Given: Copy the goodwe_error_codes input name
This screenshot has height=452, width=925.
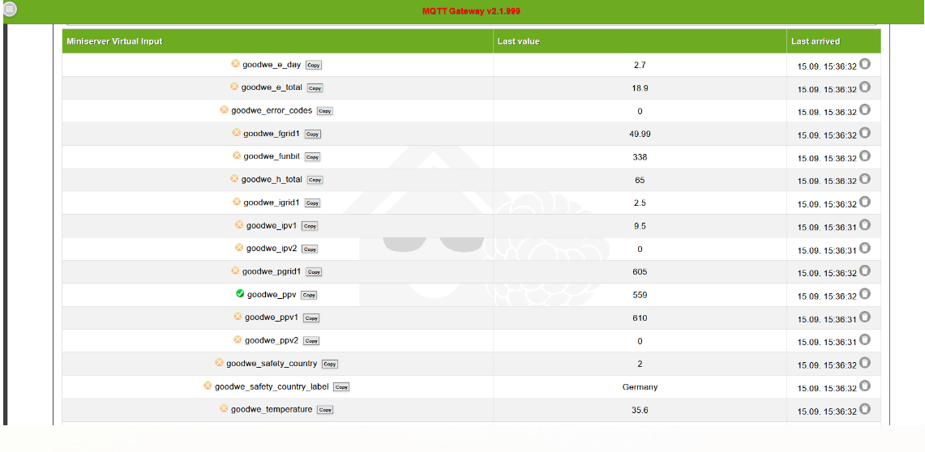Looking at the screenshot, I should tap(325, 111).
